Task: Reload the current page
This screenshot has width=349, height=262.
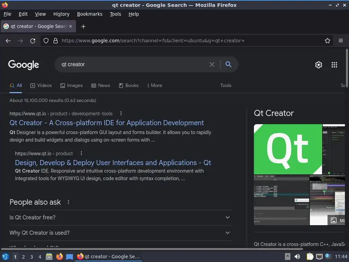Action: [33, 41]
